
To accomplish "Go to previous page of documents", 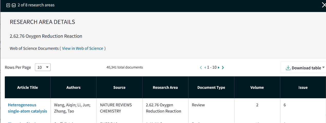I will [205, 68].
